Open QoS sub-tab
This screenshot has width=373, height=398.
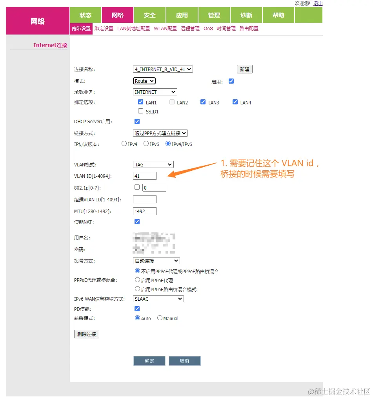pos(208,28)
